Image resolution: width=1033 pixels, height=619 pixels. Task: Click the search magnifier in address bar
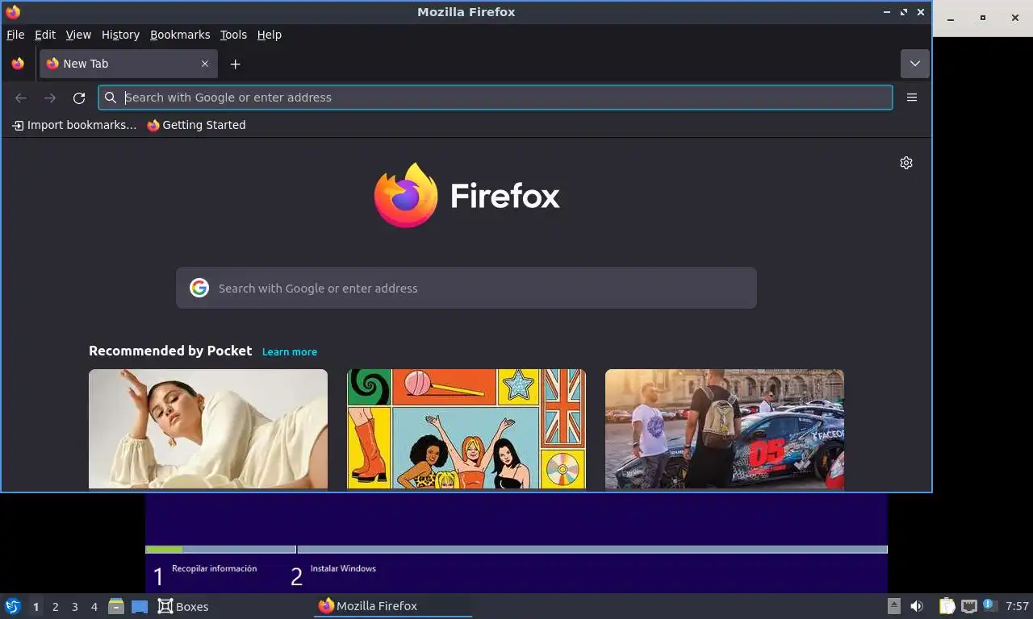tap(111, 98)
